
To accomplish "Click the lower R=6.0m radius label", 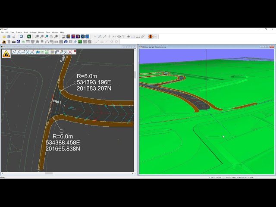I will pos(63,136).
